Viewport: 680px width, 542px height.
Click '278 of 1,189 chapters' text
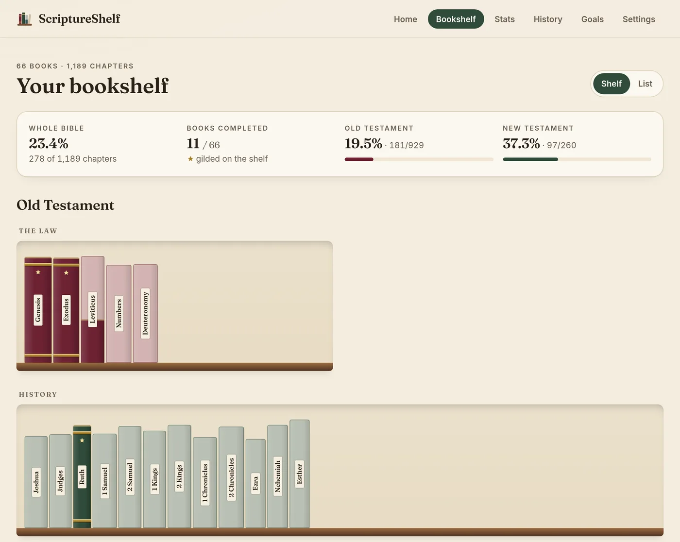(73, 159)
